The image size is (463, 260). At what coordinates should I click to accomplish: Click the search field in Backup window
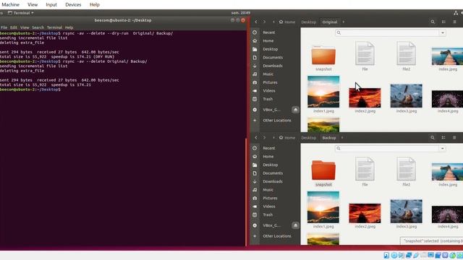[387, 148]
